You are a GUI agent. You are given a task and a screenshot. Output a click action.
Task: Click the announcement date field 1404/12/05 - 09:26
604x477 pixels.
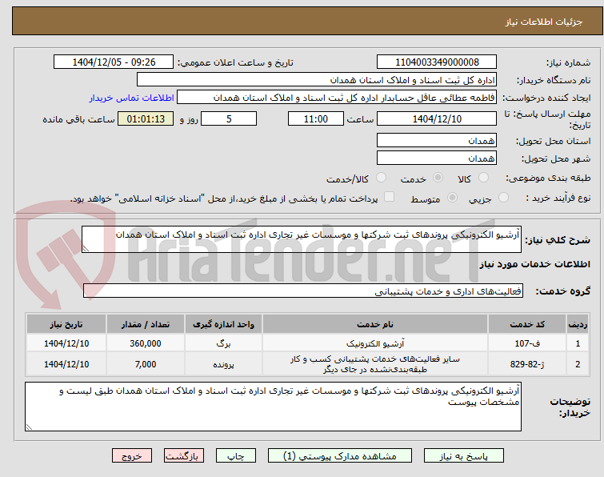[x=114, y=62]
